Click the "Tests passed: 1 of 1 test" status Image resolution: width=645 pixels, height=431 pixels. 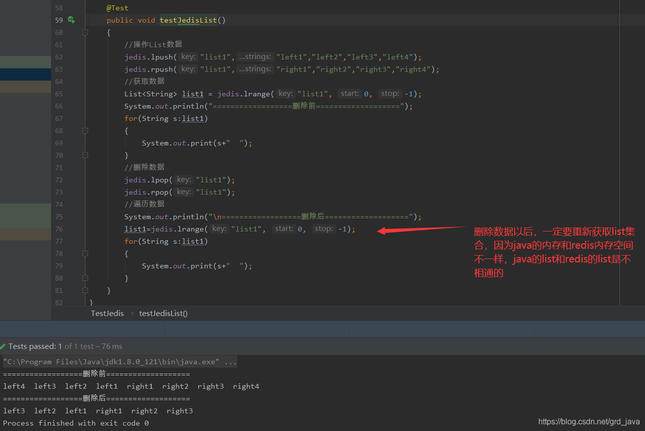[x=65, y=346]
